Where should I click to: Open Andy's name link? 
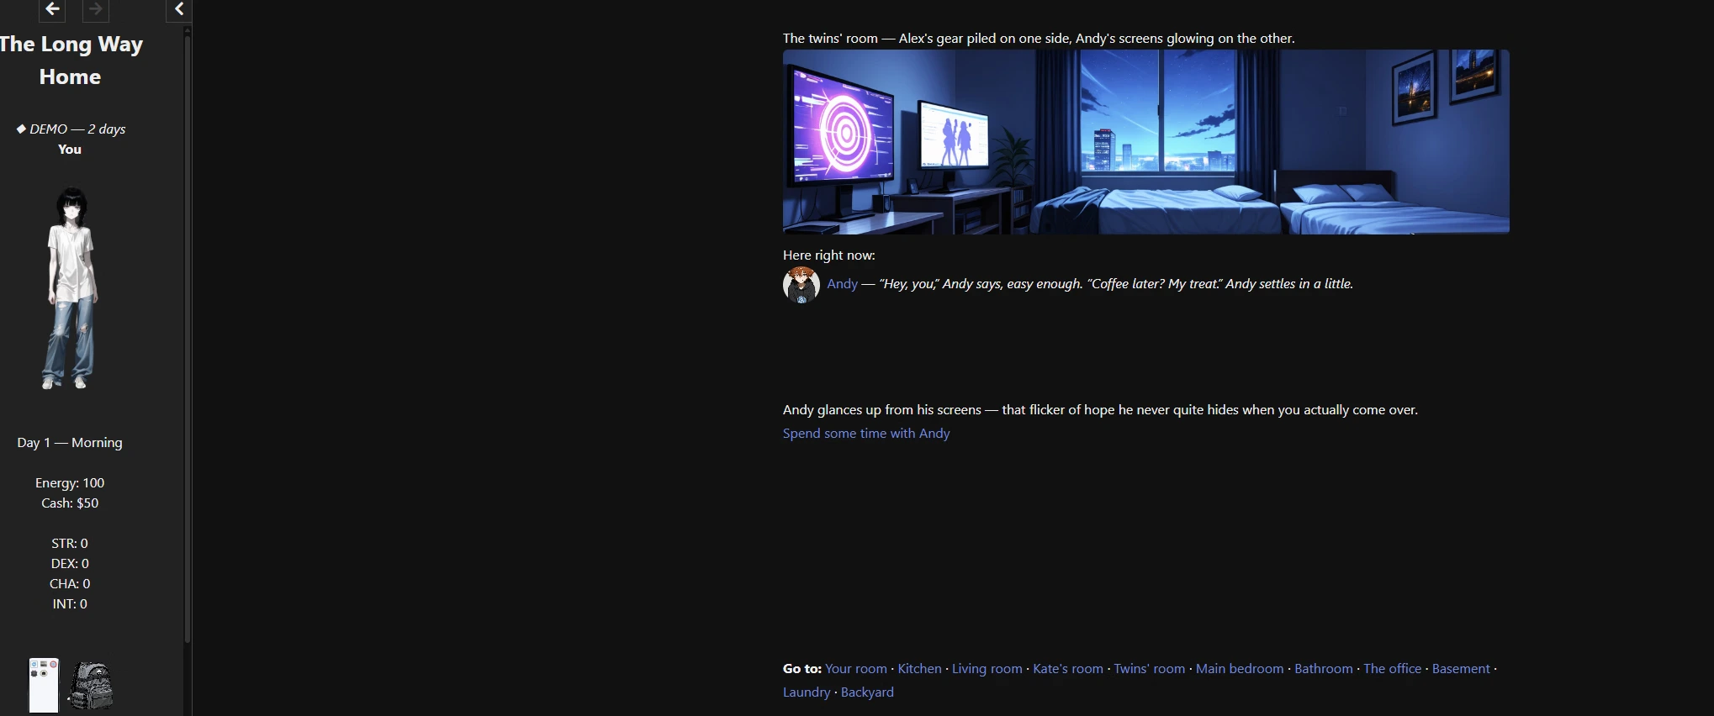(x=842, y=284)
